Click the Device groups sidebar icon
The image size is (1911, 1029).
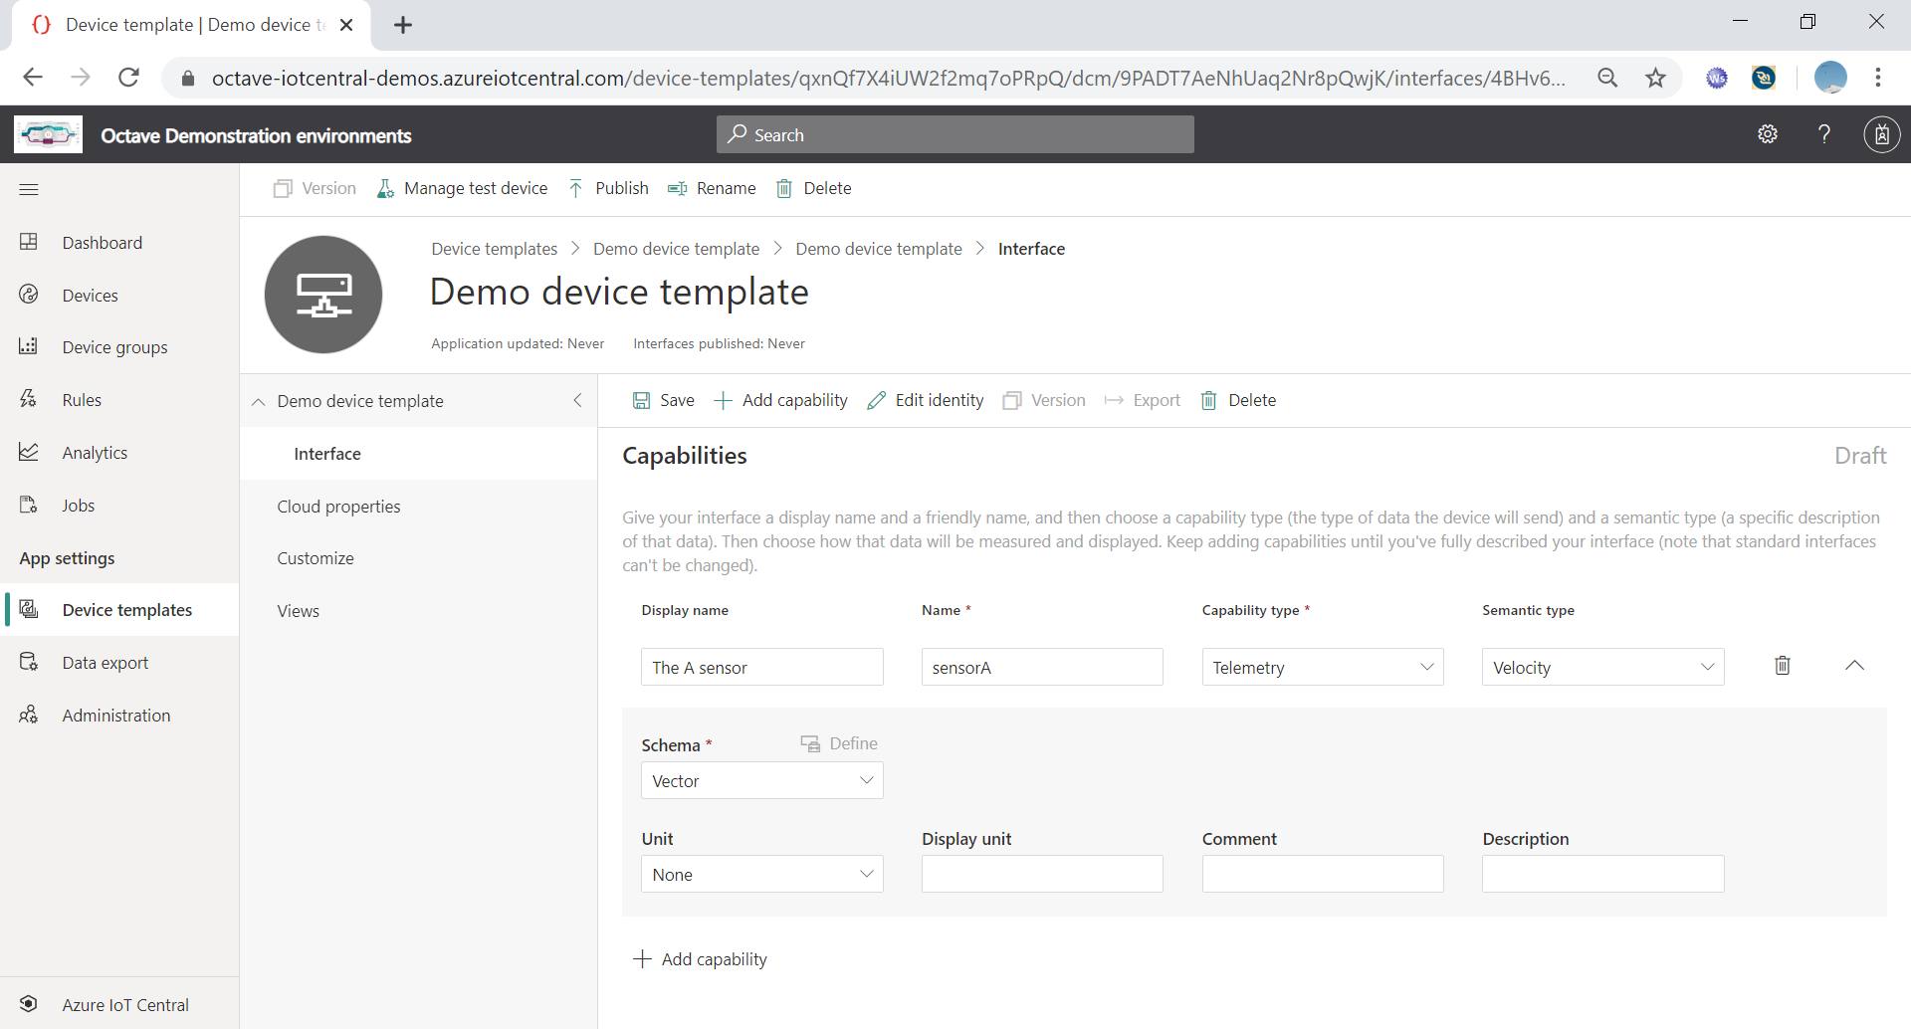pyautogui.click(x=29, y=346)
